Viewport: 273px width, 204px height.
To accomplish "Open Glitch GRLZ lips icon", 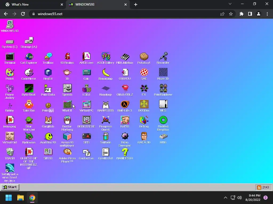I will click(125, 88).
